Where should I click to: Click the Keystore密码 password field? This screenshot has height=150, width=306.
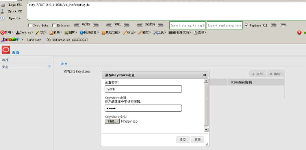(x=143, y=108)
